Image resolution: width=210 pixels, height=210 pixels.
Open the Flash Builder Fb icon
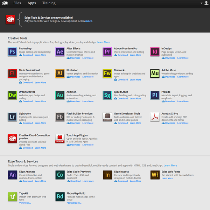click(x=60, y=117)
